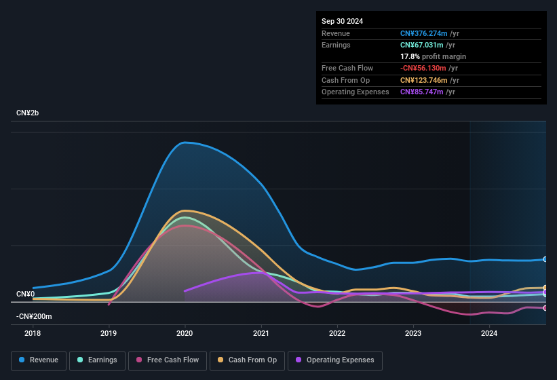Click the blue revenue peak at 2020
557x380 pixels.
point(185,142)
